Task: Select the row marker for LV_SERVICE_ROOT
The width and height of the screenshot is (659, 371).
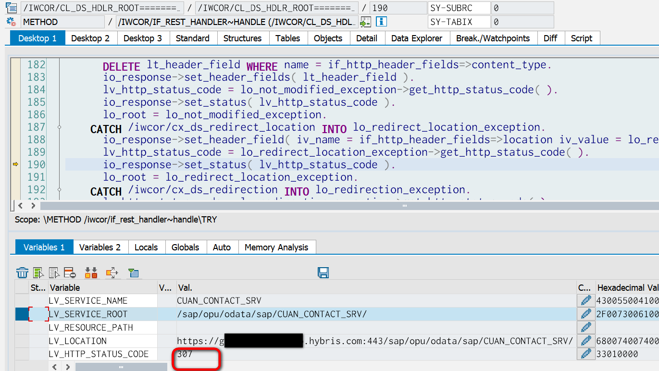Action: [22, 314]
